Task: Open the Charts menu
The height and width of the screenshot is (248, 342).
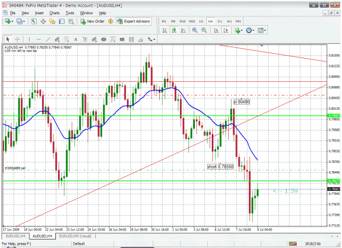Action: [x=54, y=13]
